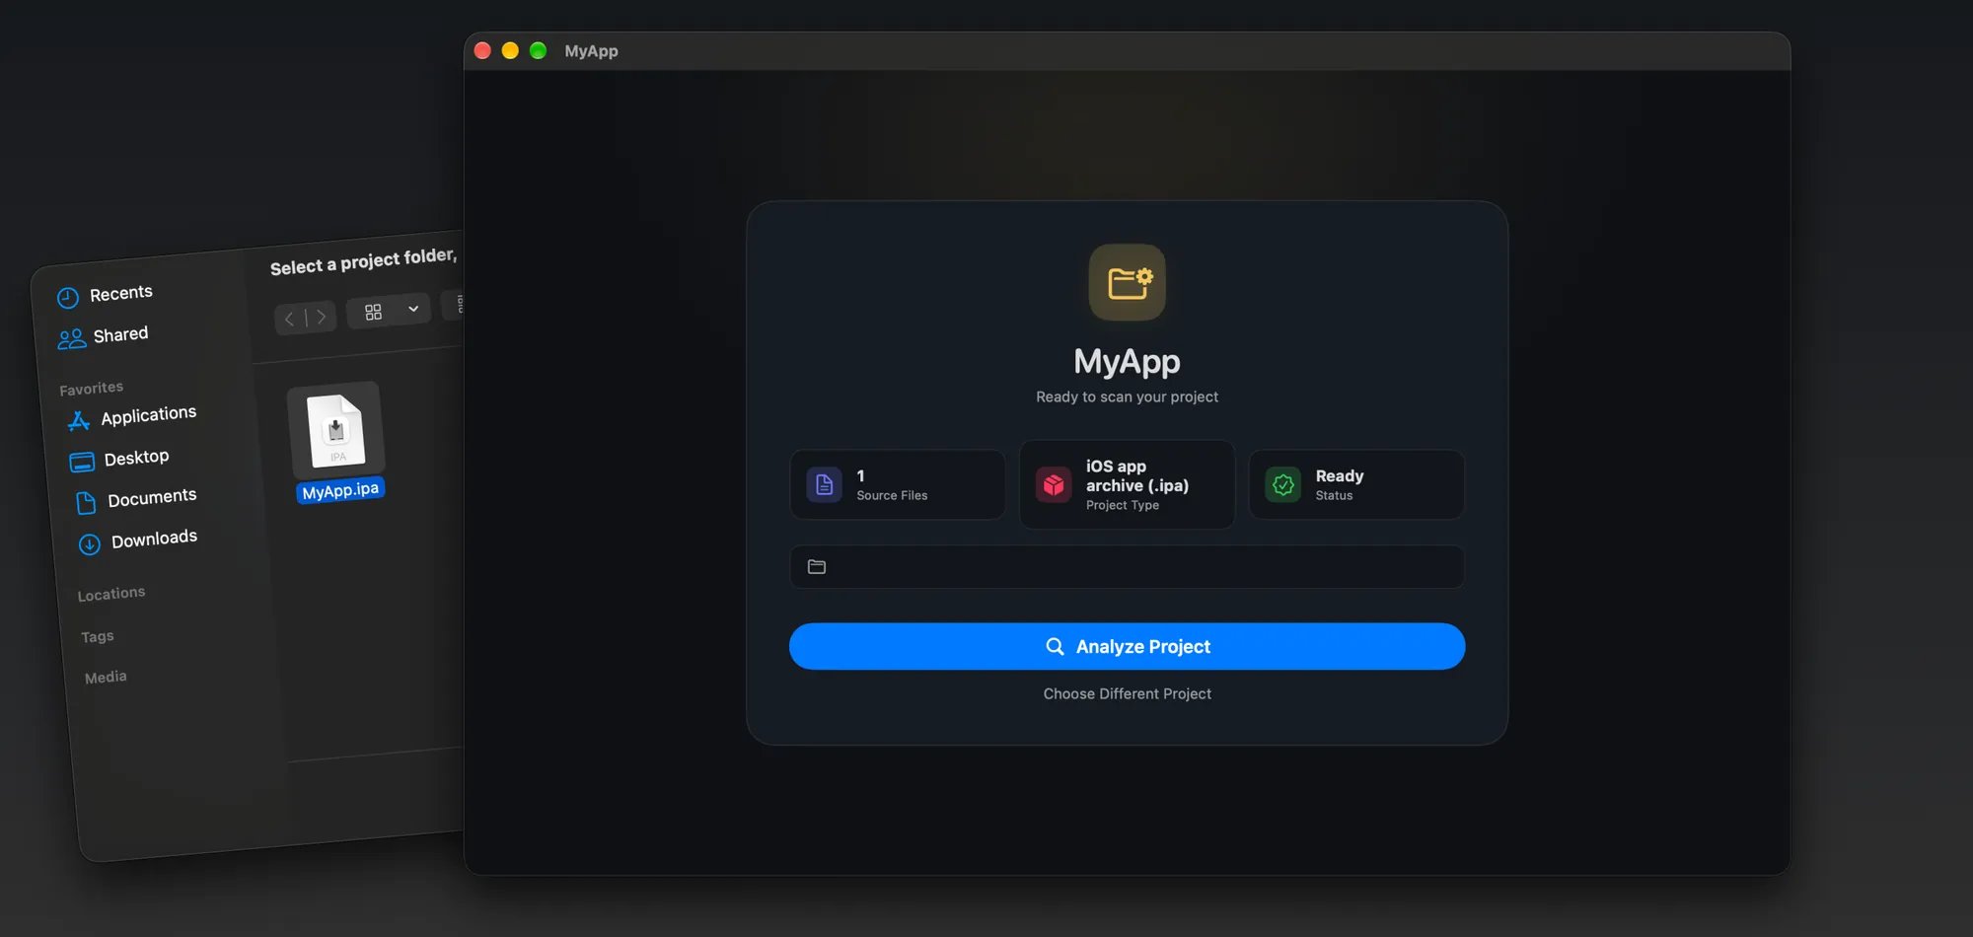Screen dimensions: 1973x937
Task: Click the Documents icon in sidebar
Action: [x=86, y=503]
